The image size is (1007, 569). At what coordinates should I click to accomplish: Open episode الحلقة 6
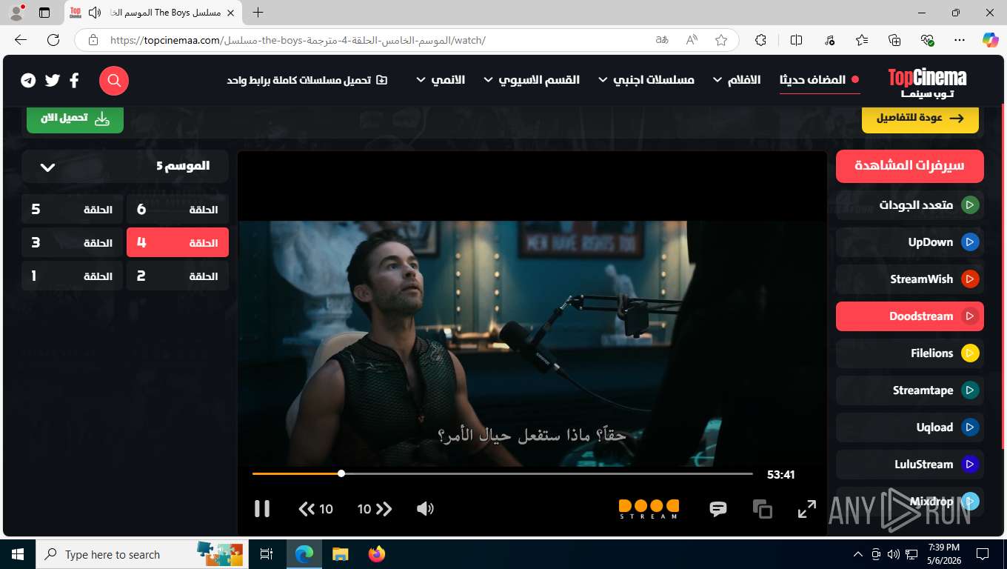[x=178, y=210]
